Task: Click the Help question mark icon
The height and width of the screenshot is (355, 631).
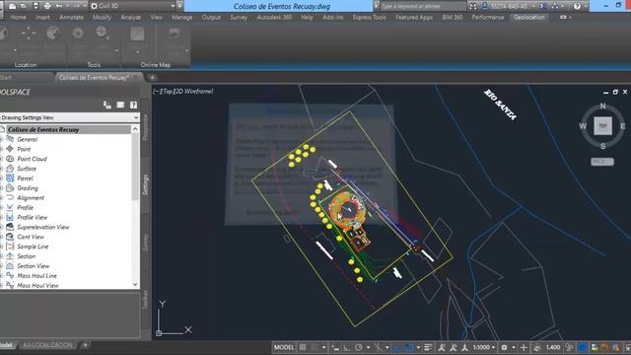Action: (x=577, y=6)
